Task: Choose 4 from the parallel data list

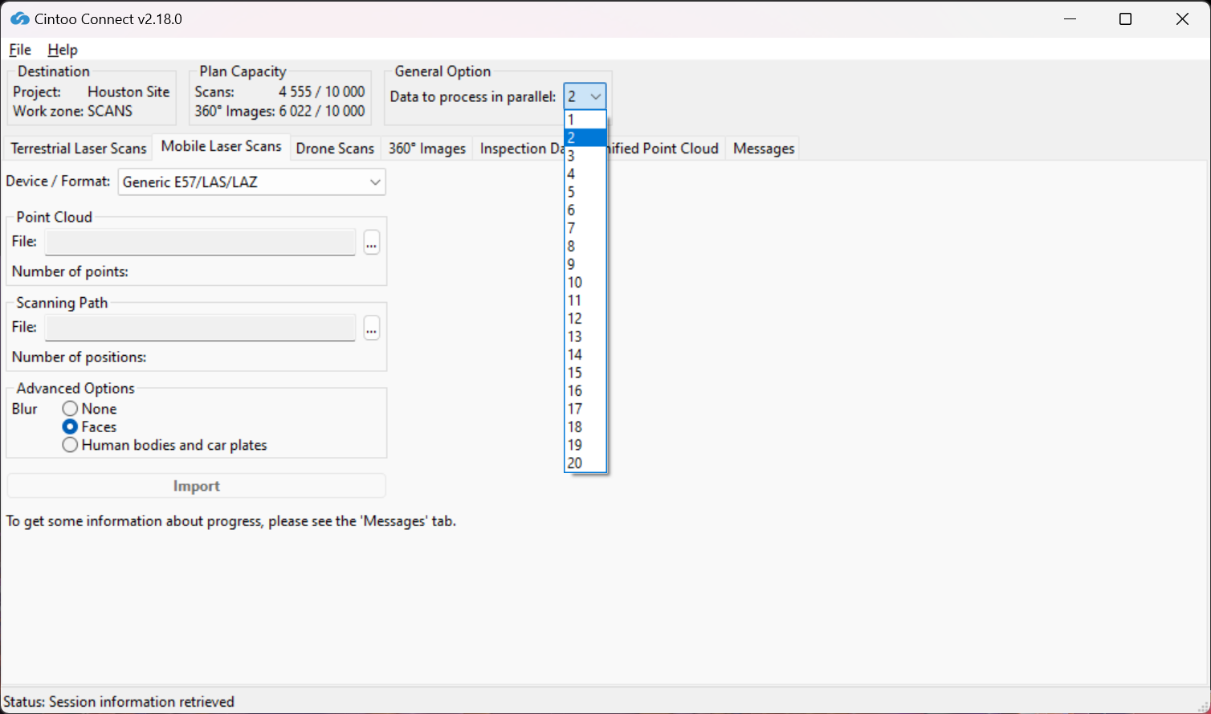Action: point(585,174)
